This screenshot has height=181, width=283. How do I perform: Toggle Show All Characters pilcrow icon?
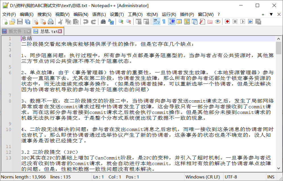click(x=164, y=22)
